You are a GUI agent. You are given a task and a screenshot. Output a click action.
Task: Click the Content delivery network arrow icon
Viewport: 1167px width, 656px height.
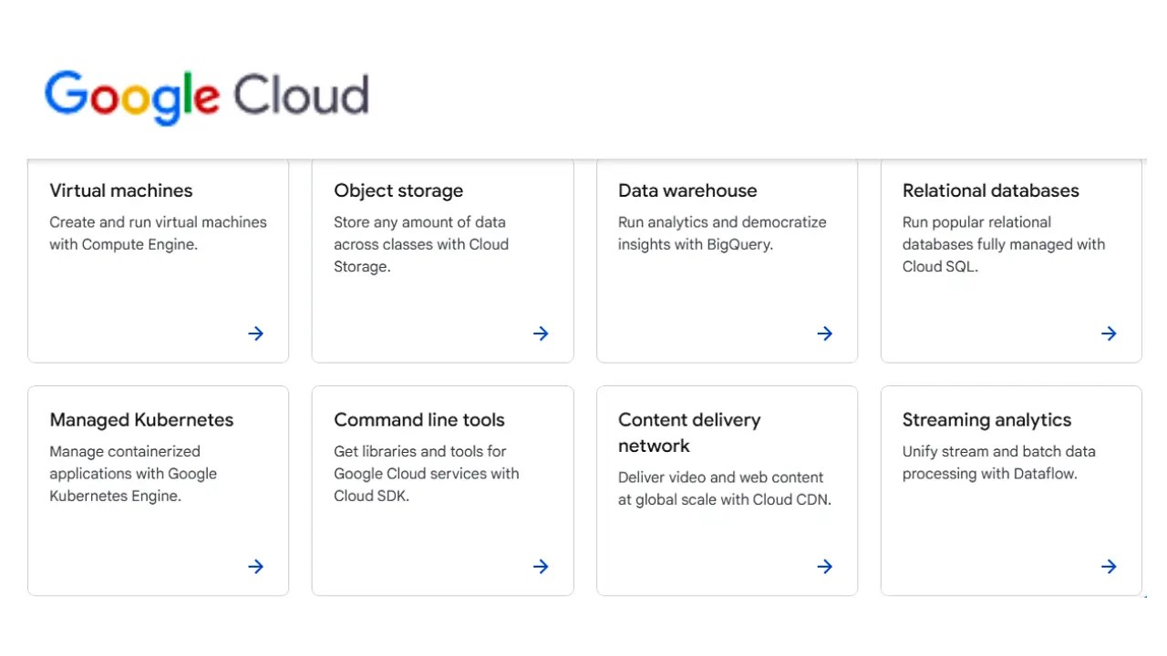(824, 567)
